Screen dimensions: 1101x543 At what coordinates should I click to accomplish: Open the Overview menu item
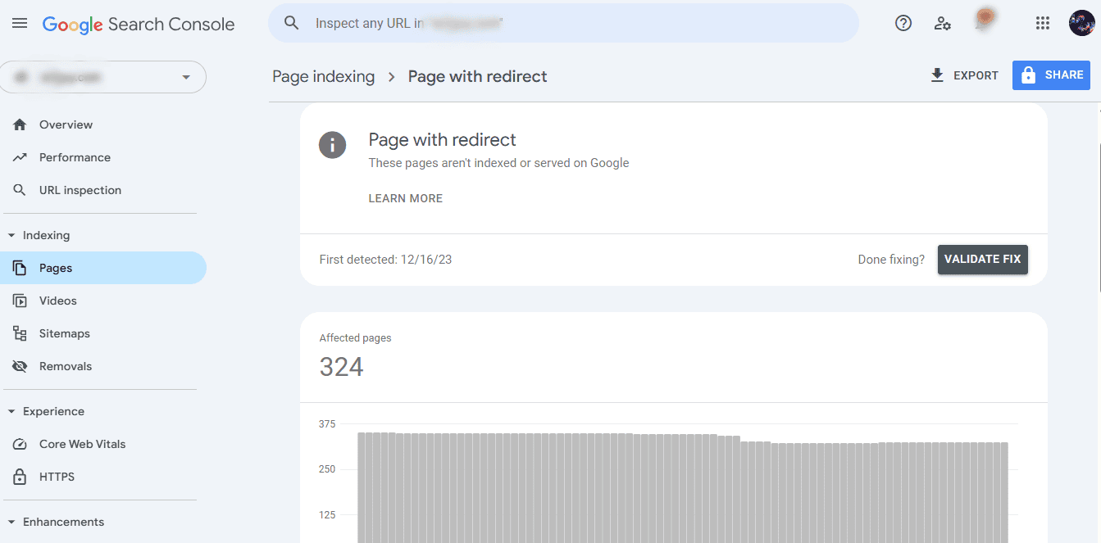click(103, 124)
